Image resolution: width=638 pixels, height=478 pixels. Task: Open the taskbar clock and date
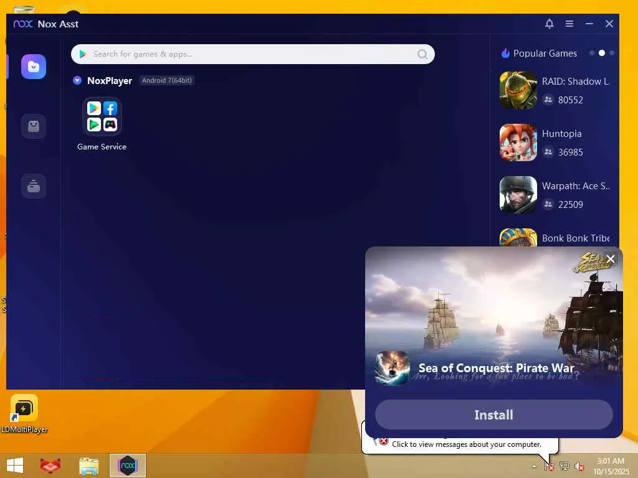point(611,466)
